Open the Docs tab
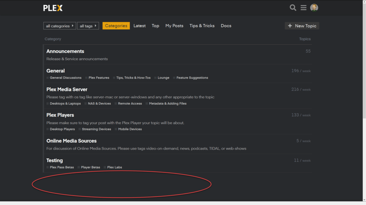Screen dimensions: 366x205 (x=226, y=26)
